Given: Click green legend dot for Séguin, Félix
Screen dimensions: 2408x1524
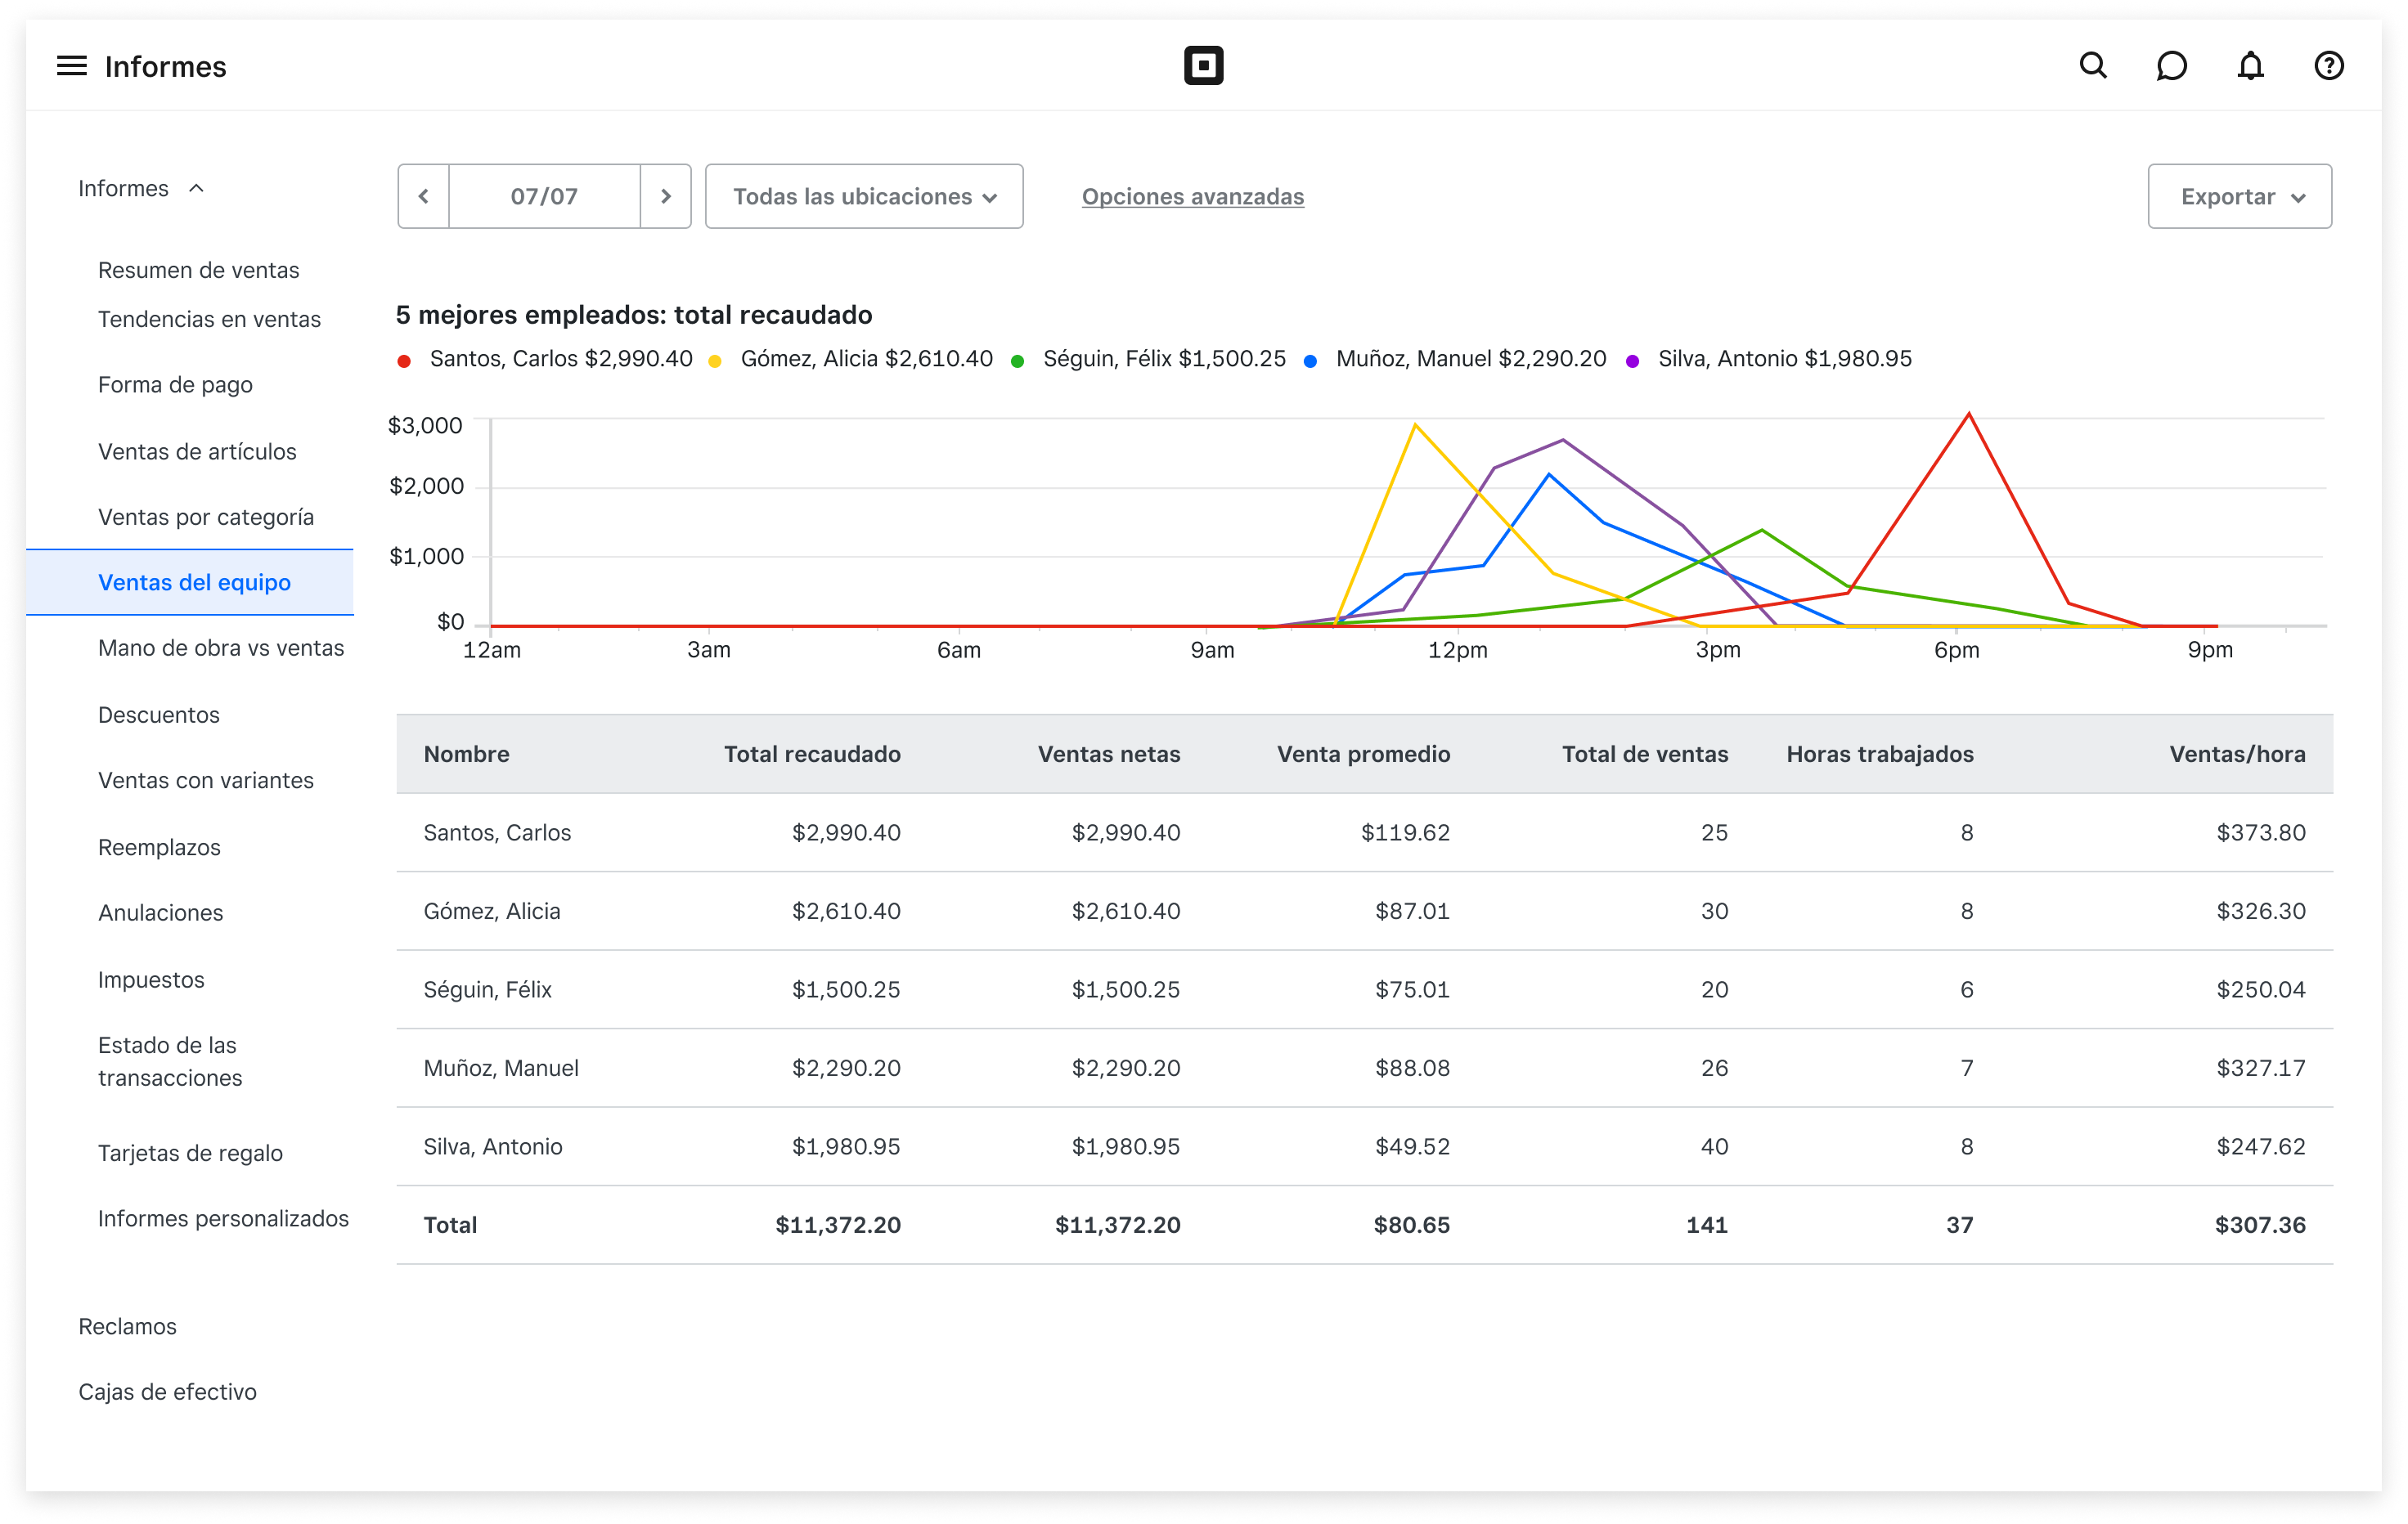Looking at the screenshot, I should [1017, 361].
